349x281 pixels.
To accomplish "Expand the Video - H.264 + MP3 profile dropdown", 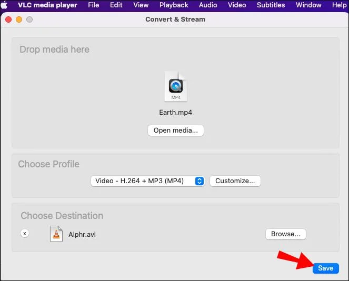I will coord(147,181).
